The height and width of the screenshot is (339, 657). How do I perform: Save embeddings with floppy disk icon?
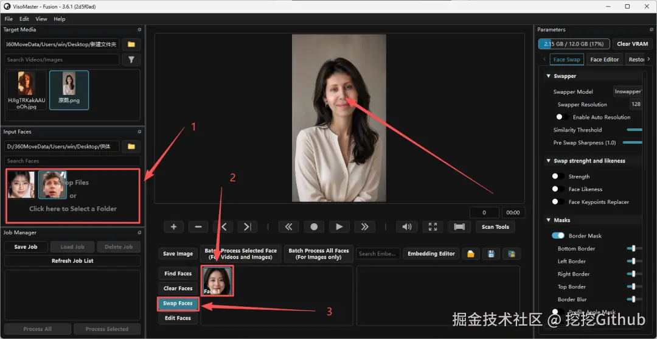click(x=491, y=254)
